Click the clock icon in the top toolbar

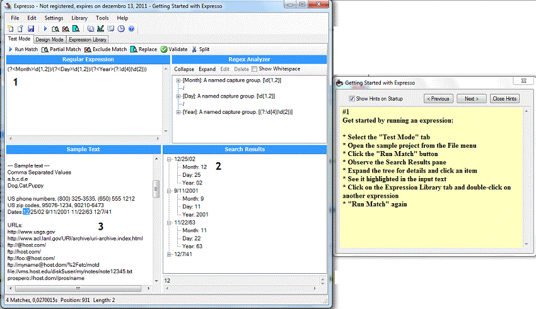coord(120,29)
